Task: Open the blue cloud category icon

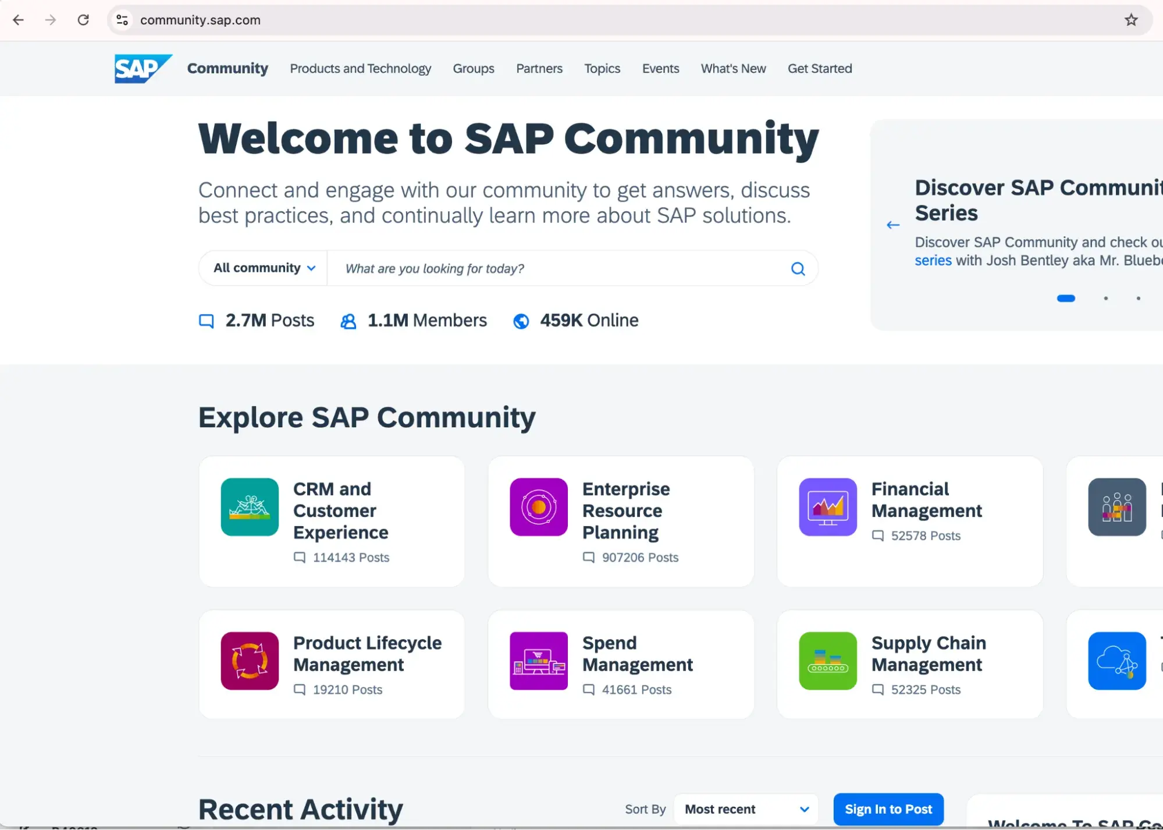Action: pyautogui.click(x=1117, y=661)
